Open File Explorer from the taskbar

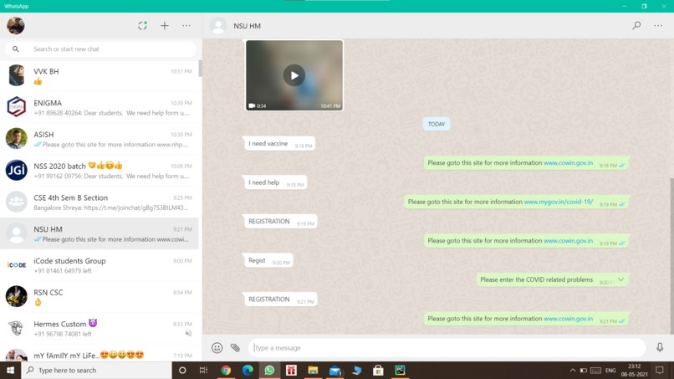coord(313,370)
